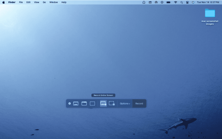This screenshot has width=222, height=139.
Task: Select Capture Selected Portion icon
Action: [92, 103]
